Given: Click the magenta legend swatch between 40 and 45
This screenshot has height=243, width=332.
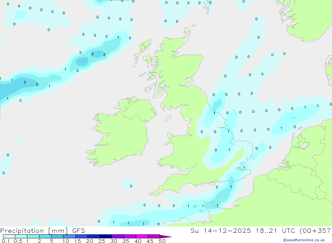Looking at the screenshot, I should pyautogui.click(x=142, y=236).
